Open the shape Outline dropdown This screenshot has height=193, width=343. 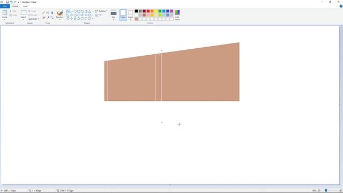coord(101,11)
